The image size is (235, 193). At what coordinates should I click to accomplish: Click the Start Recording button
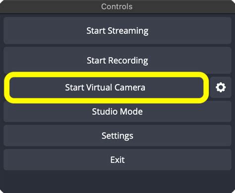coord(117,60)
